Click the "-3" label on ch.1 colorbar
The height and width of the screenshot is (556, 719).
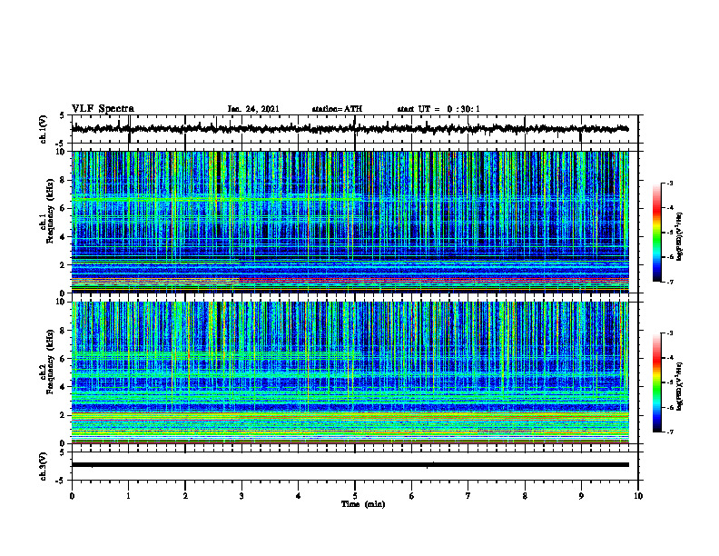click(670, 183)
